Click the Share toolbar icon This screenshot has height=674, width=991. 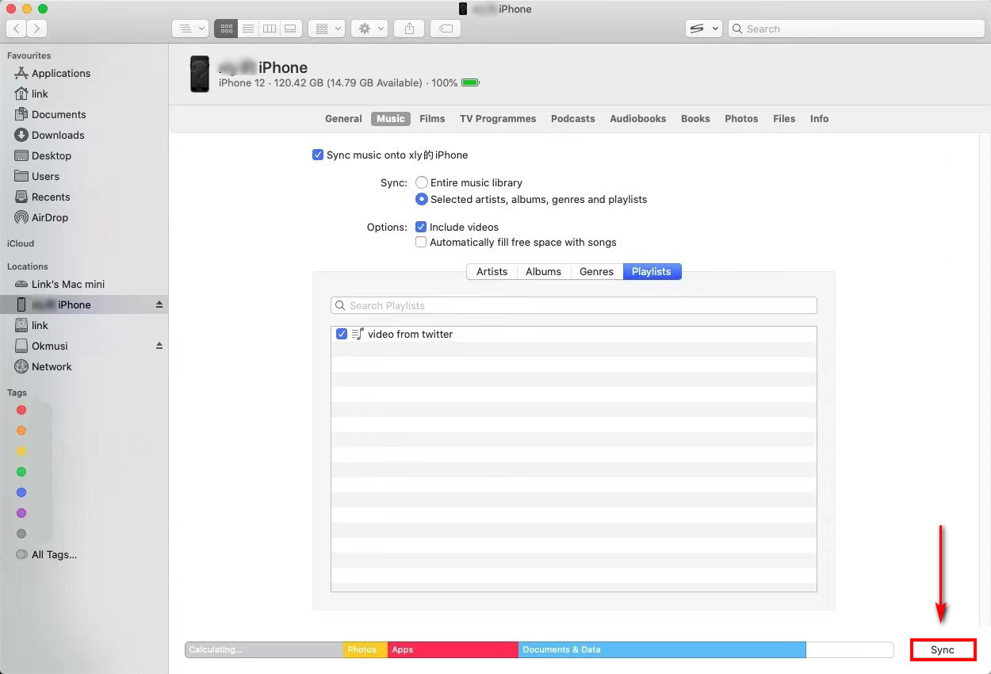tap(409, 29)
